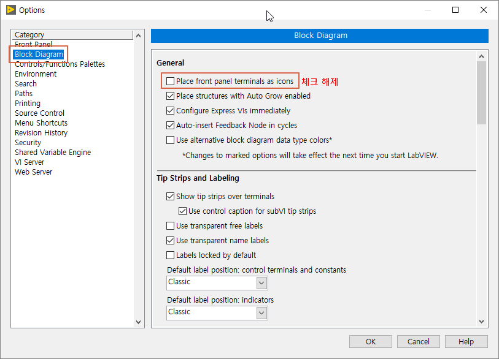Click settings pane scroll down arrow
Viewport: 499px width, 359px height.
[481, 322]
